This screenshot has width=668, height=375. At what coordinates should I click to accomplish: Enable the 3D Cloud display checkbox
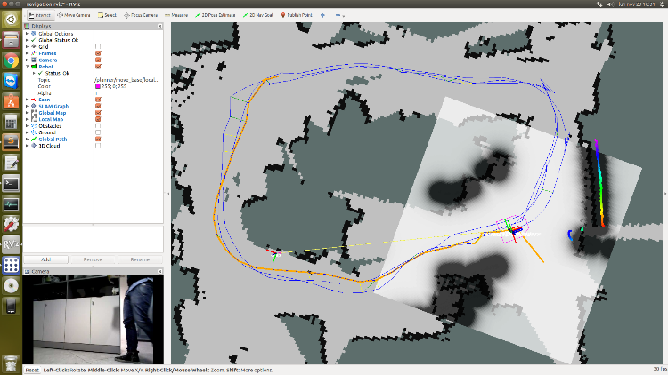[98, 145]
